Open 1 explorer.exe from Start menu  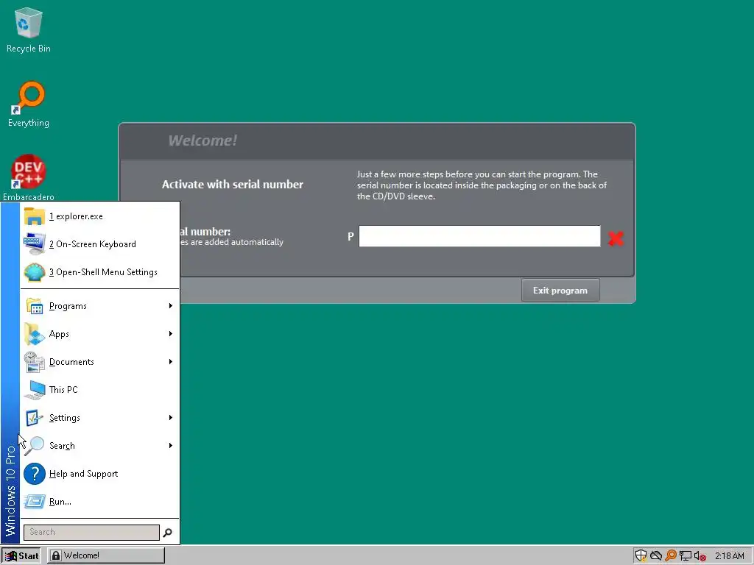99,216
